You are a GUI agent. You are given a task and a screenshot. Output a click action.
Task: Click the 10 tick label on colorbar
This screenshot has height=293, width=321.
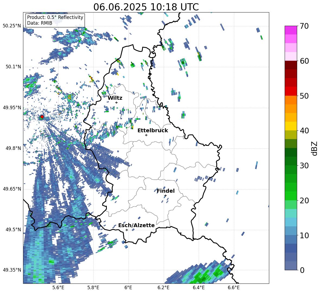click(x=304, y=235)
